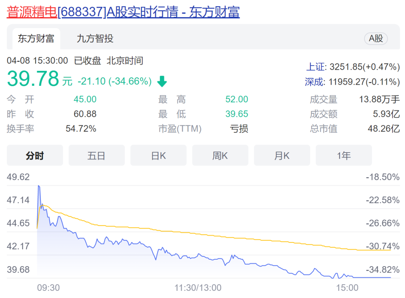
Task: Click the 已收盘 status text
Action: coord(87,61)
